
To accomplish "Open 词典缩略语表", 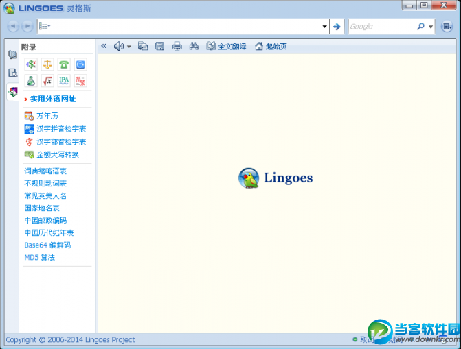I will [45, 171].
